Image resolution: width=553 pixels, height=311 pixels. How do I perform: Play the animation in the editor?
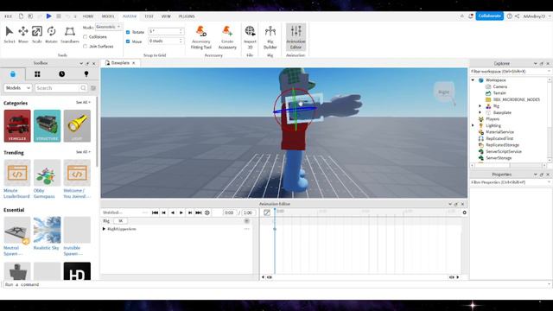pyautogui.click(x=181, y=213)
